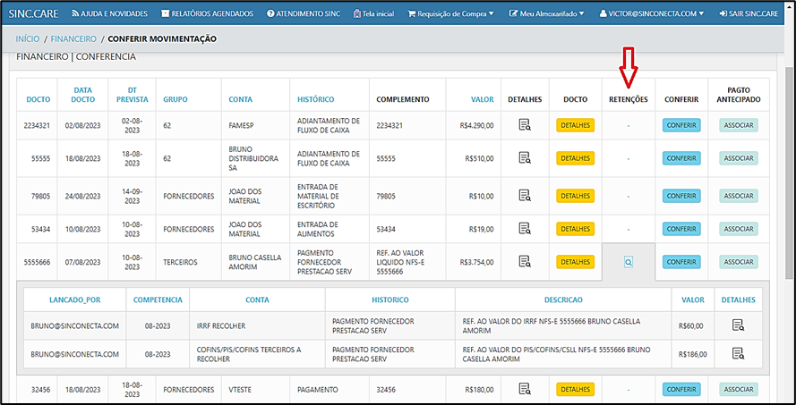Sort main table by CONTA header
Image resolution: width=796 pixels, height=405 pixels.
(240, 99)
